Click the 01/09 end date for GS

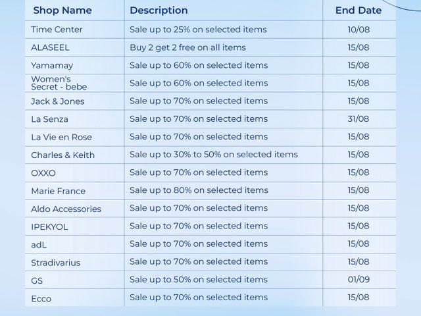coord(359,280)
